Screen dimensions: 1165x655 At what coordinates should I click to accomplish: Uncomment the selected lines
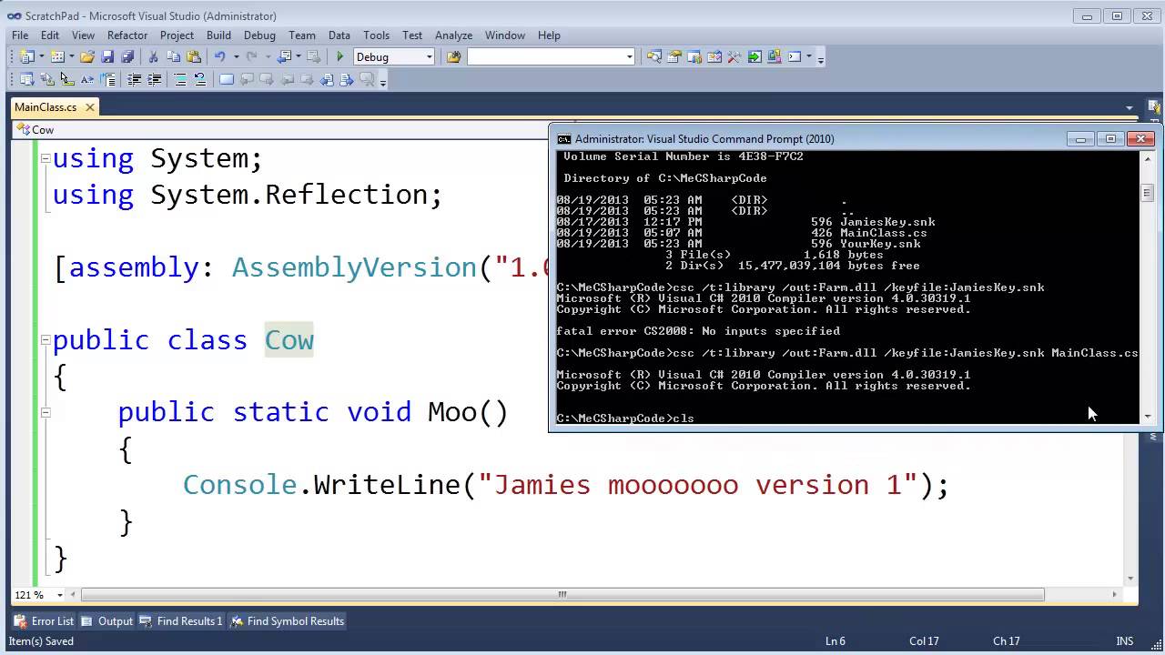point(200,80)
